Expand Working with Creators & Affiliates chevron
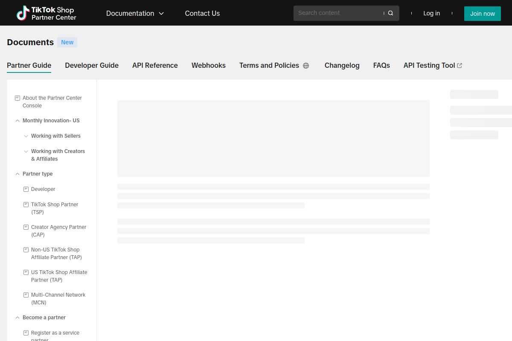This screenshot has width=512, height=341. coord(26,151)
